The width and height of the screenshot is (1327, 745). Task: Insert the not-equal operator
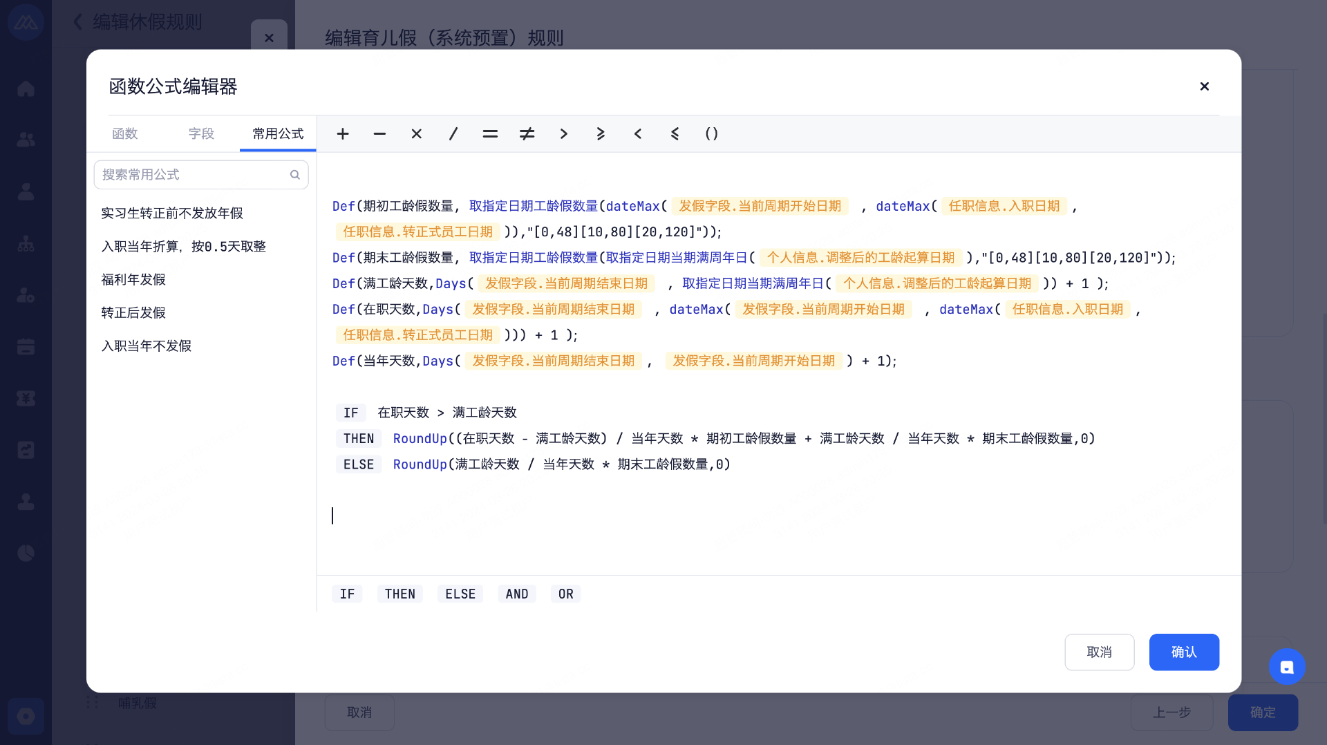coord(527,134)
